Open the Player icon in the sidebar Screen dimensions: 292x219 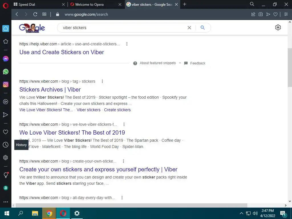tap(6, 102)
